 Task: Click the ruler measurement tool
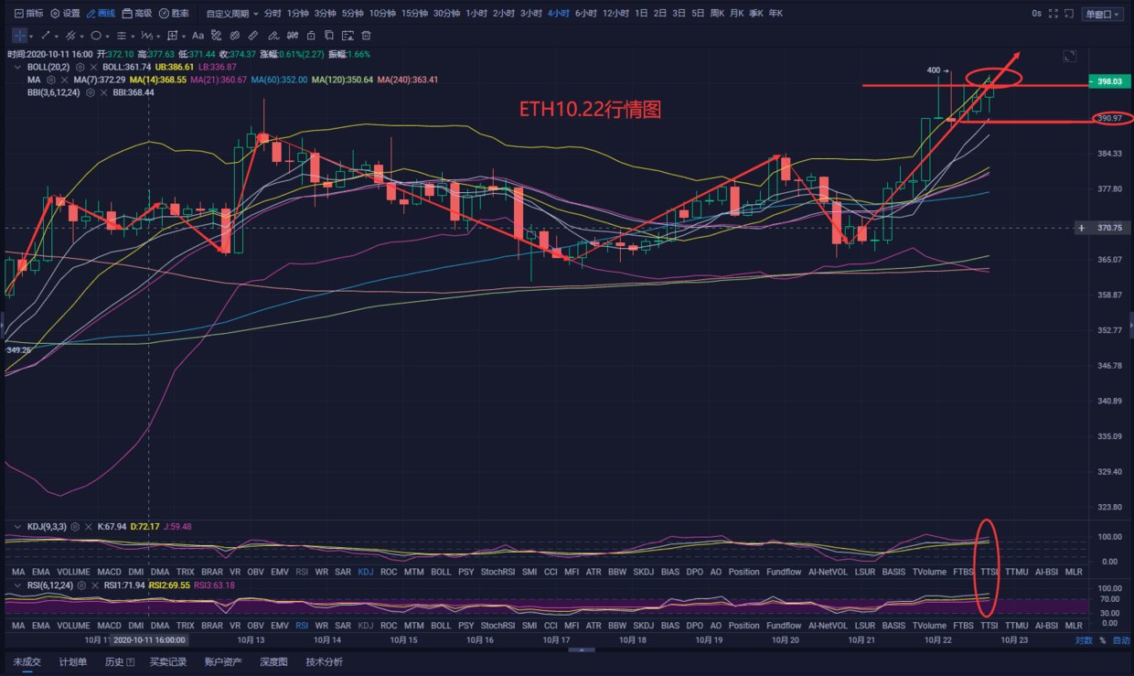point(253,36)
